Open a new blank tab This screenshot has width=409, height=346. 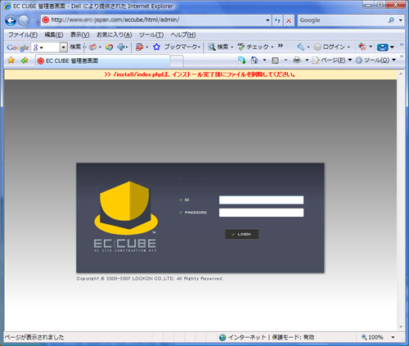[177, 61]
